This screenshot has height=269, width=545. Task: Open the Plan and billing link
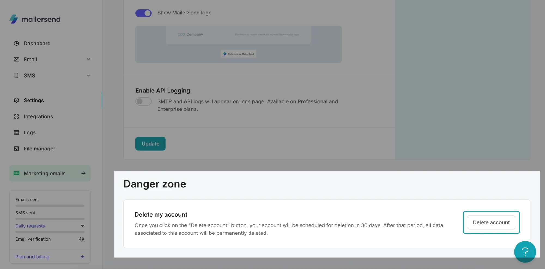tap(32, 257)
